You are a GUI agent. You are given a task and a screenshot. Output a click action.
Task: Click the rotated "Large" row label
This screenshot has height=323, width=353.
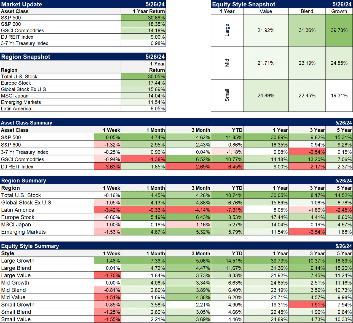(227, 30)
